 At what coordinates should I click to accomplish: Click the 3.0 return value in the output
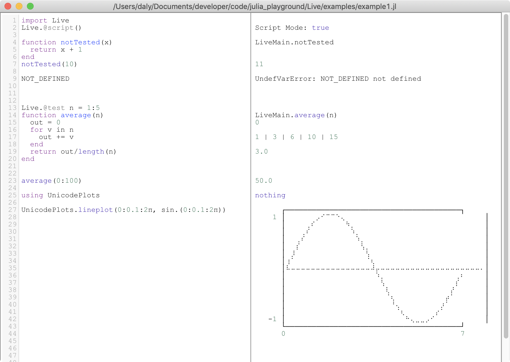coord(261,152)
